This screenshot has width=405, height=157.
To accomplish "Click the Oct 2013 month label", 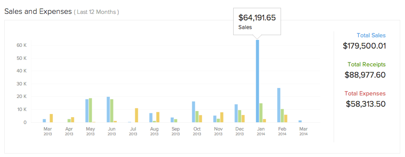I will click(x=197, y=131).
